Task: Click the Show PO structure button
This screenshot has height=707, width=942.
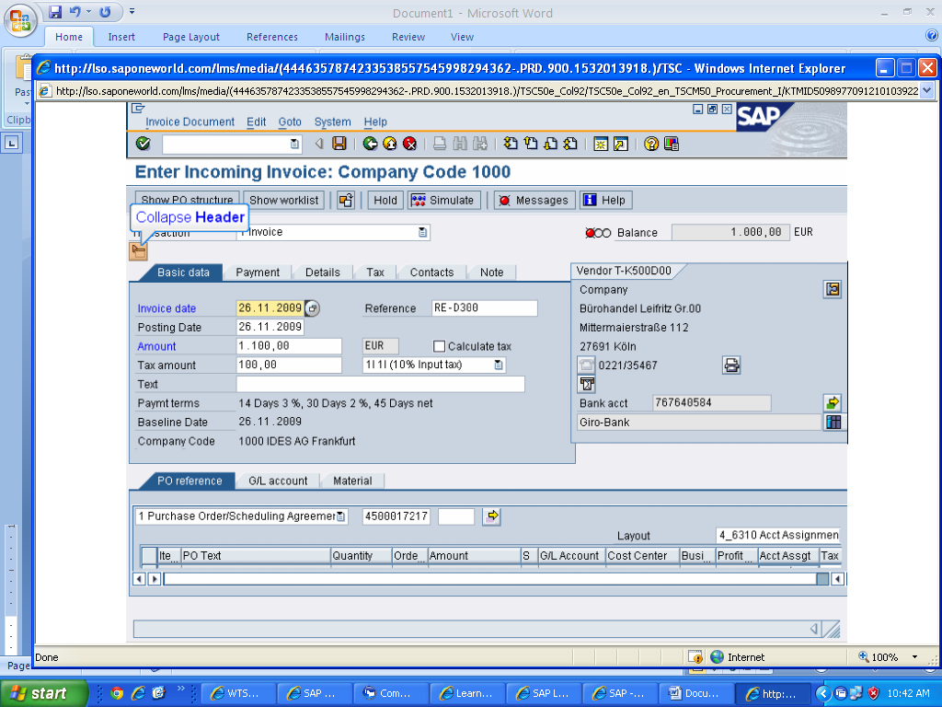Action: point(187,200)
